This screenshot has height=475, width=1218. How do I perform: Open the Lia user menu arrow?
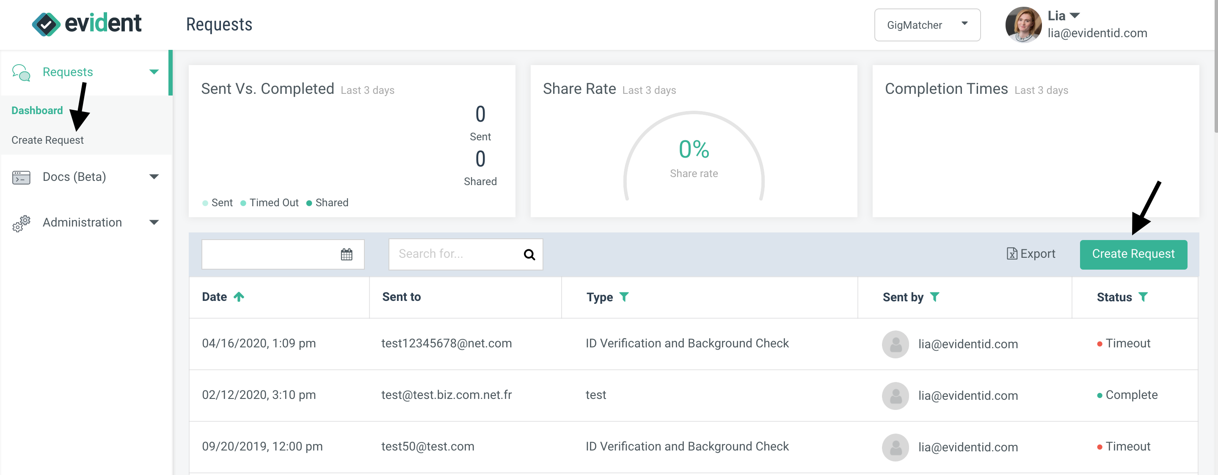pyautogui.click(x=1075, y=16)
